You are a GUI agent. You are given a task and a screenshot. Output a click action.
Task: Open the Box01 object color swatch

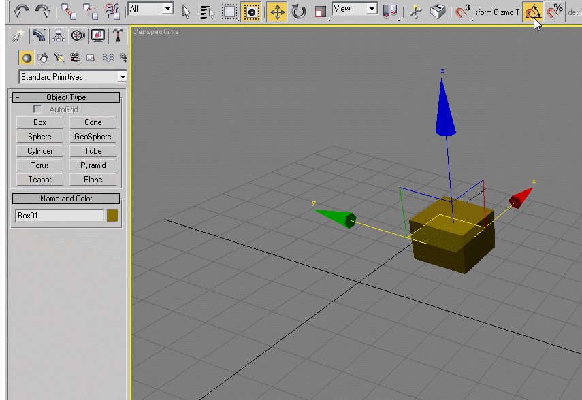[x=112, y=216]
